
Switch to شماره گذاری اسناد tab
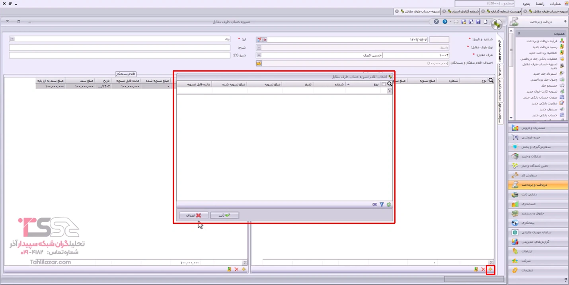coord(460,11)
